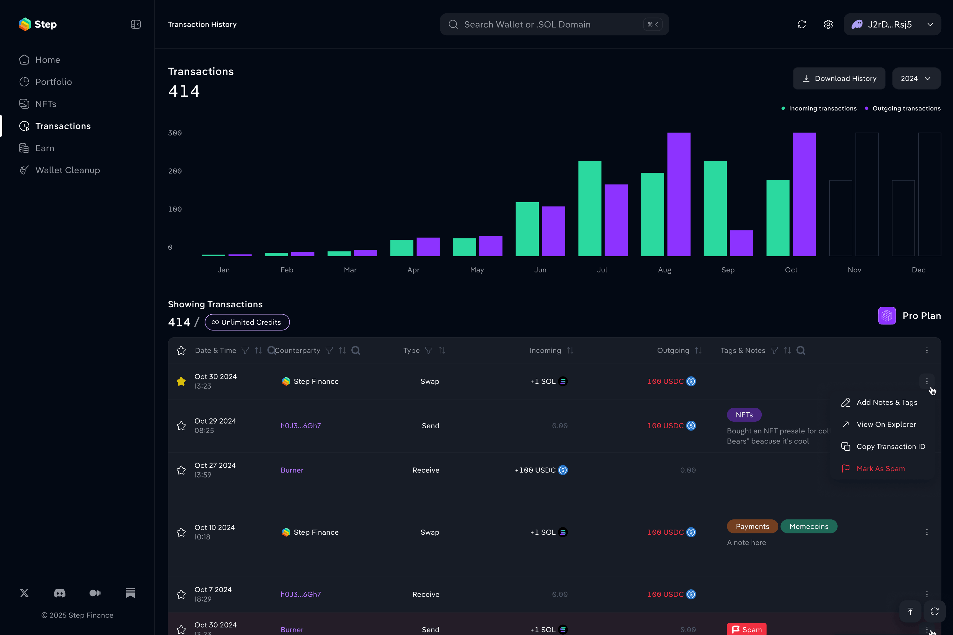Open Portfolio page
The height and width of the screenshot is (635, 953).
tap(45, 82)
